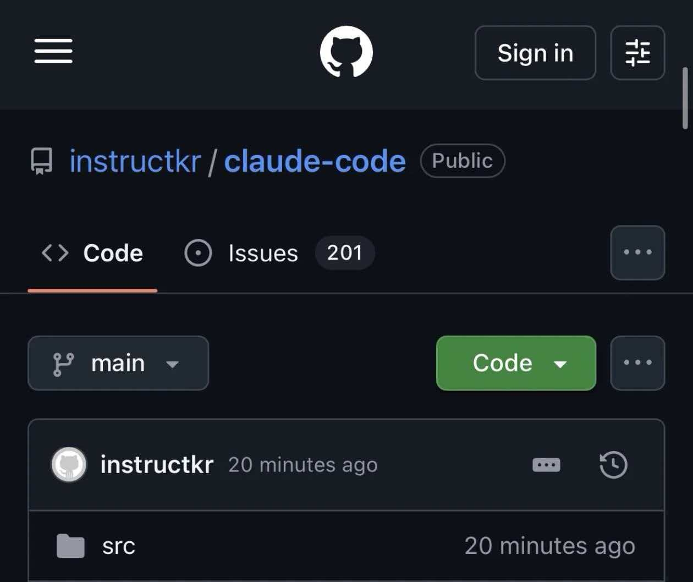Open the hamburger navigation menu

click(53, 52)
